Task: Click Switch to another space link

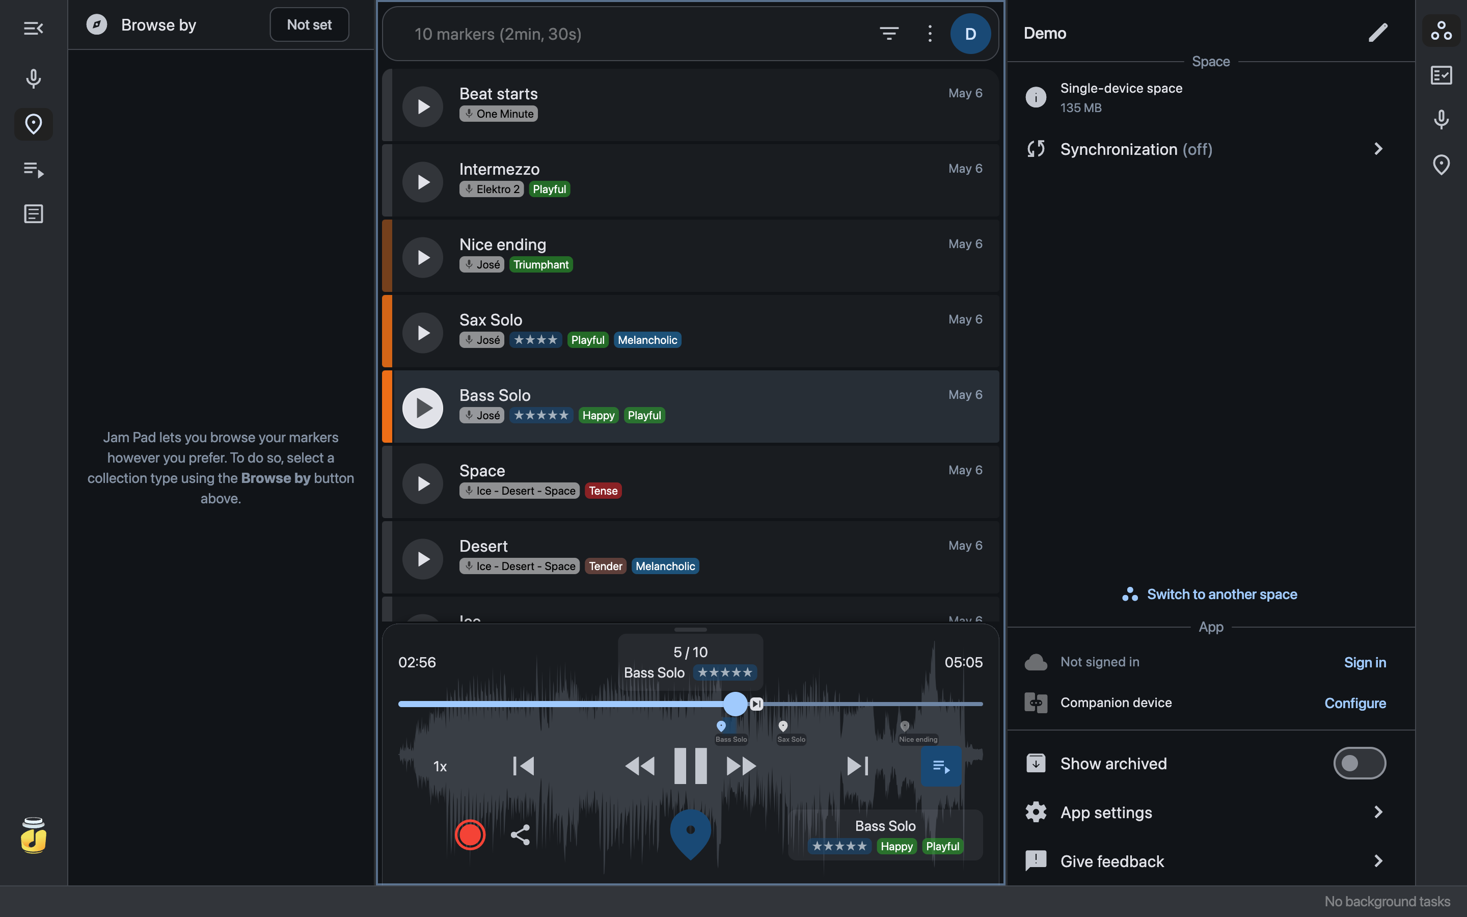Action: click(x=1209, y=595)
